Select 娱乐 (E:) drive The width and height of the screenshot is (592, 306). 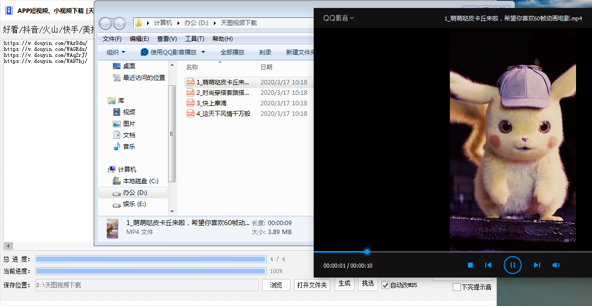(130, 204)
